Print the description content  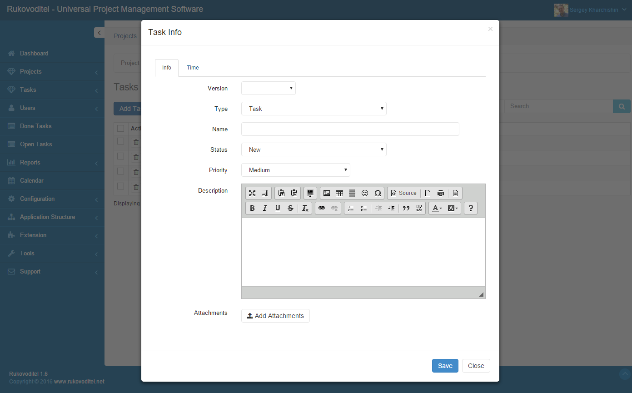[x=440, y=193]
